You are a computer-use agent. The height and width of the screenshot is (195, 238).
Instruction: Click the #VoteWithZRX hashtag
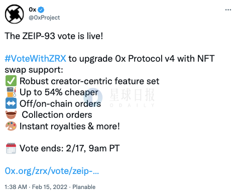click(35, 59)
